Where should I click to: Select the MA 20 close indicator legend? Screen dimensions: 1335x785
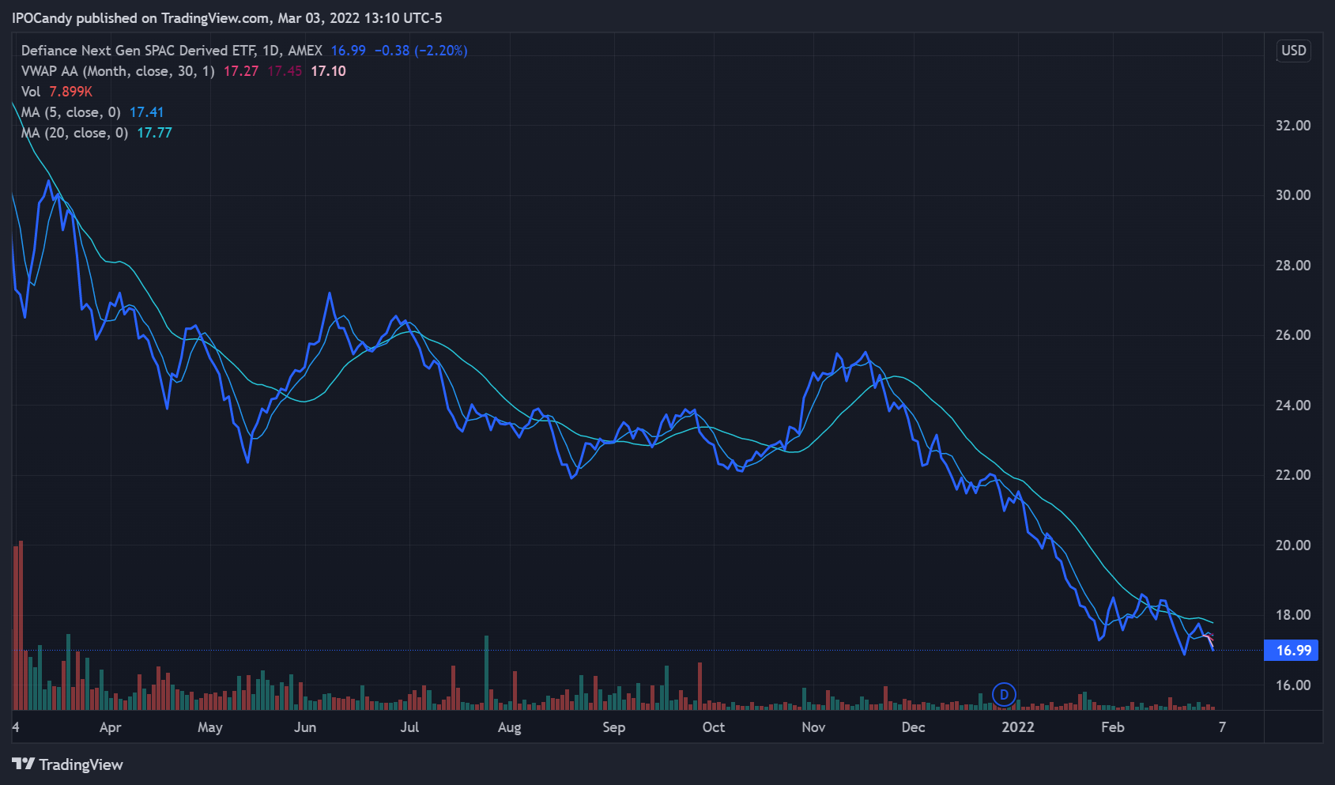[74, 133]
